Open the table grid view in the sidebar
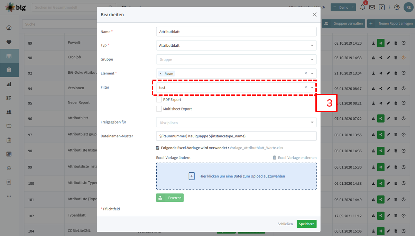 coord(9,56)
